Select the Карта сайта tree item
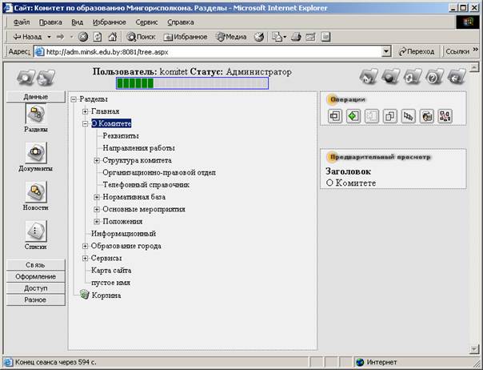Viewport: 483px width, 370px height. (x=111, y=271)
